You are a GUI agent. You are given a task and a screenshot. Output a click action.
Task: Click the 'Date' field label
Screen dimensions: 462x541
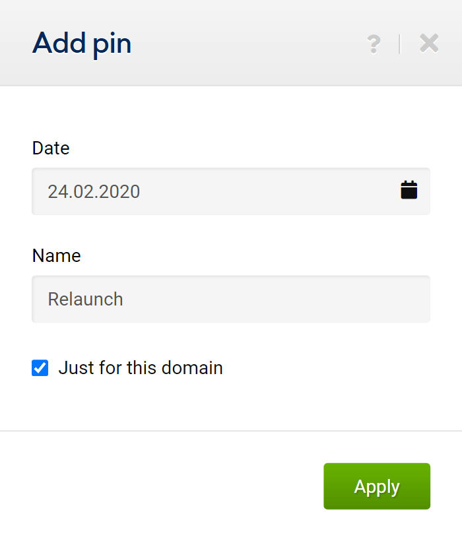(x=51, y=148)
